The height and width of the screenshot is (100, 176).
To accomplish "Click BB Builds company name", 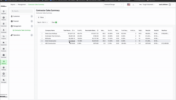I will click(48, 38).
